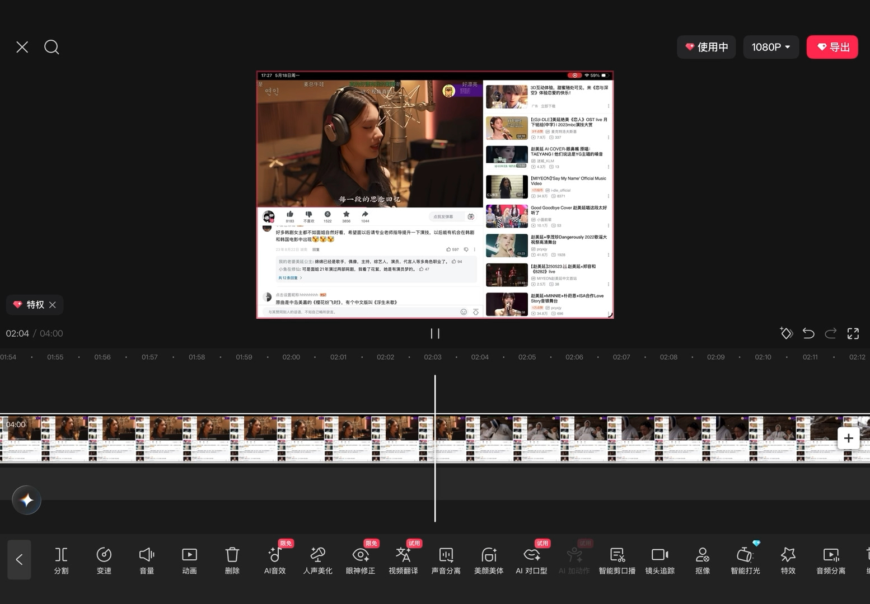Go back using the toolbar chevron
Image resolution: width=870 pixels, height=604 pixels.
tap(19, 559)
